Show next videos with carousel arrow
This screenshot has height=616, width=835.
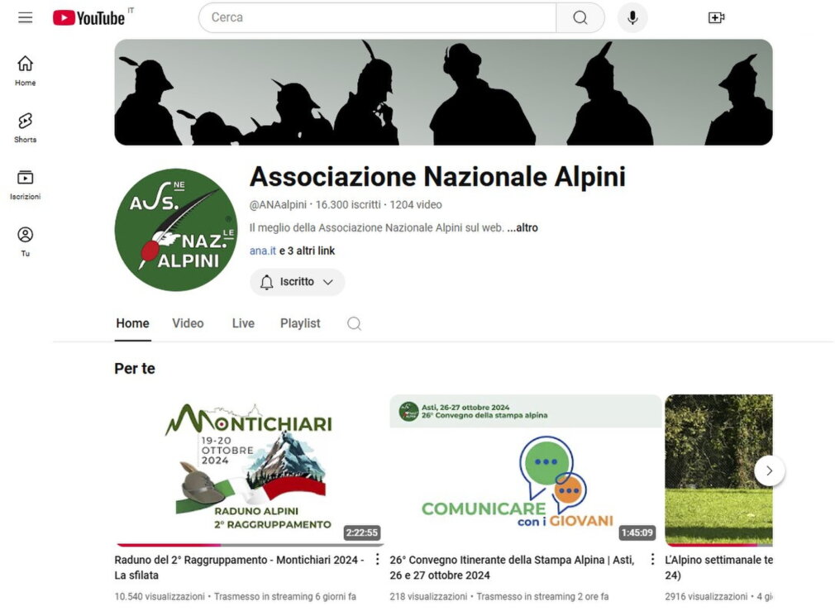(x=769, y=470)
